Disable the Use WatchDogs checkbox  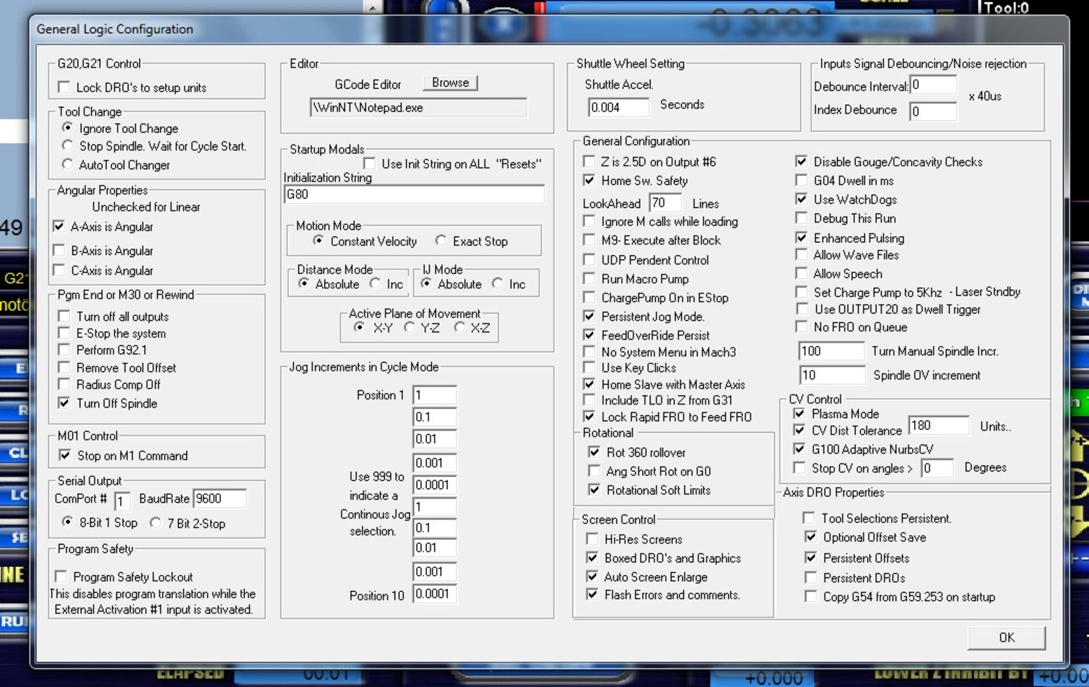click(x=801, y=199)
